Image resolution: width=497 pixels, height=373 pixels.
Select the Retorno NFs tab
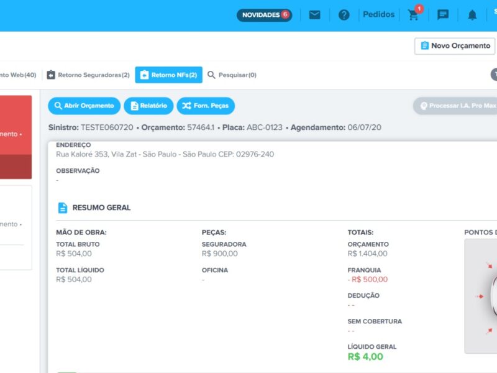(x=169, y=73)
